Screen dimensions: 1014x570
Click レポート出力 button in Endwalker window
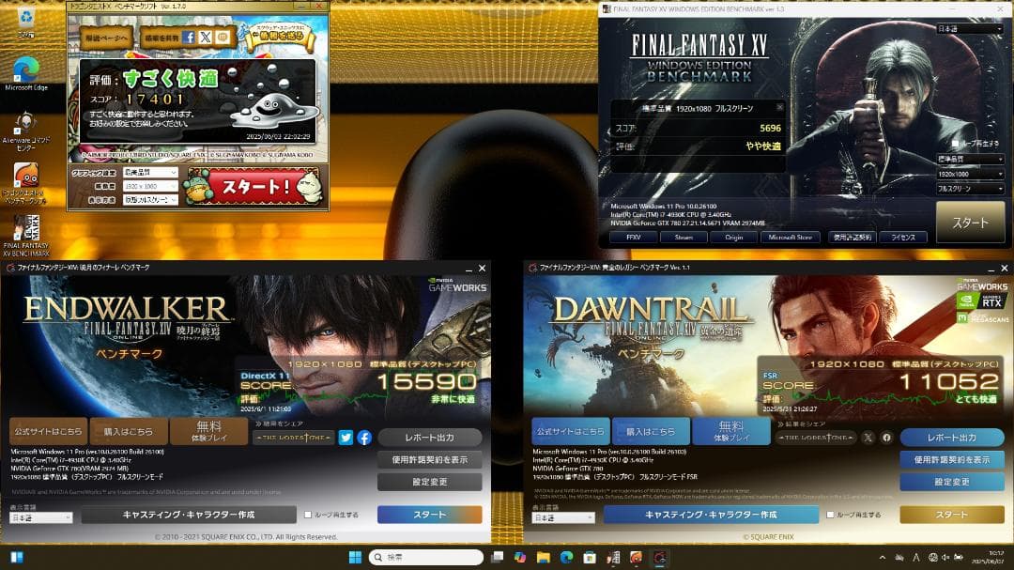[x=429, y=438]
